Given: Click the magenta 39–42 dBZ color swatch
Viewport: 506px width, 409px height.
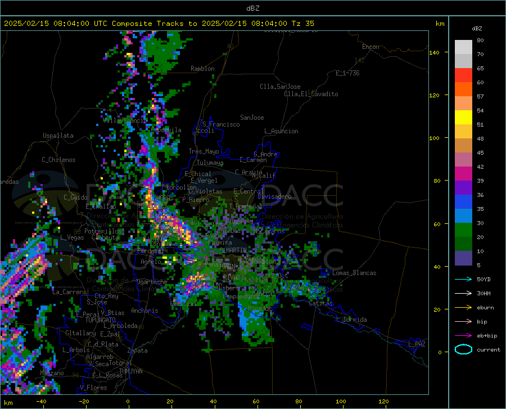Looking at the screenshot, I should click(463, 174).
